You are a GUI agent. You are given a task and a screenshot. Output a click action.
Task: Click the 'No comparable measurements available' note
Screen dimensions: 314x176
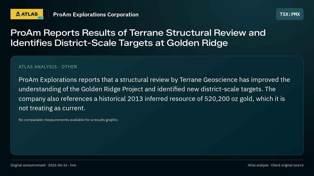point(69,120)
